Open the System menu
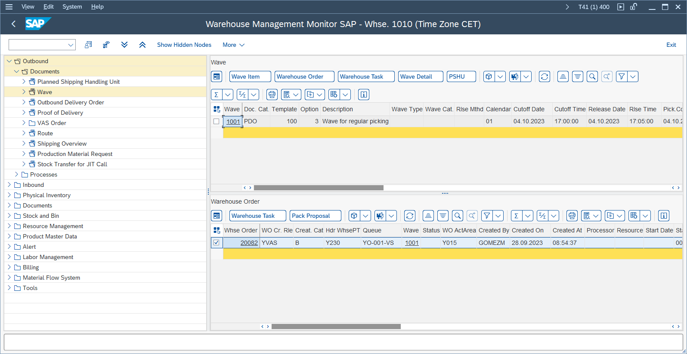This screenshot has height=354, width=687. [72, 6]
